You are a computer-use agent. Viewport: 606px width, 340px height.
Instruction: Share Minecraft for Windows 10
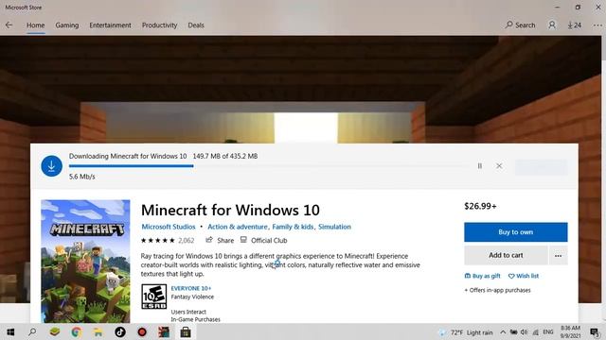pos(220,240)
